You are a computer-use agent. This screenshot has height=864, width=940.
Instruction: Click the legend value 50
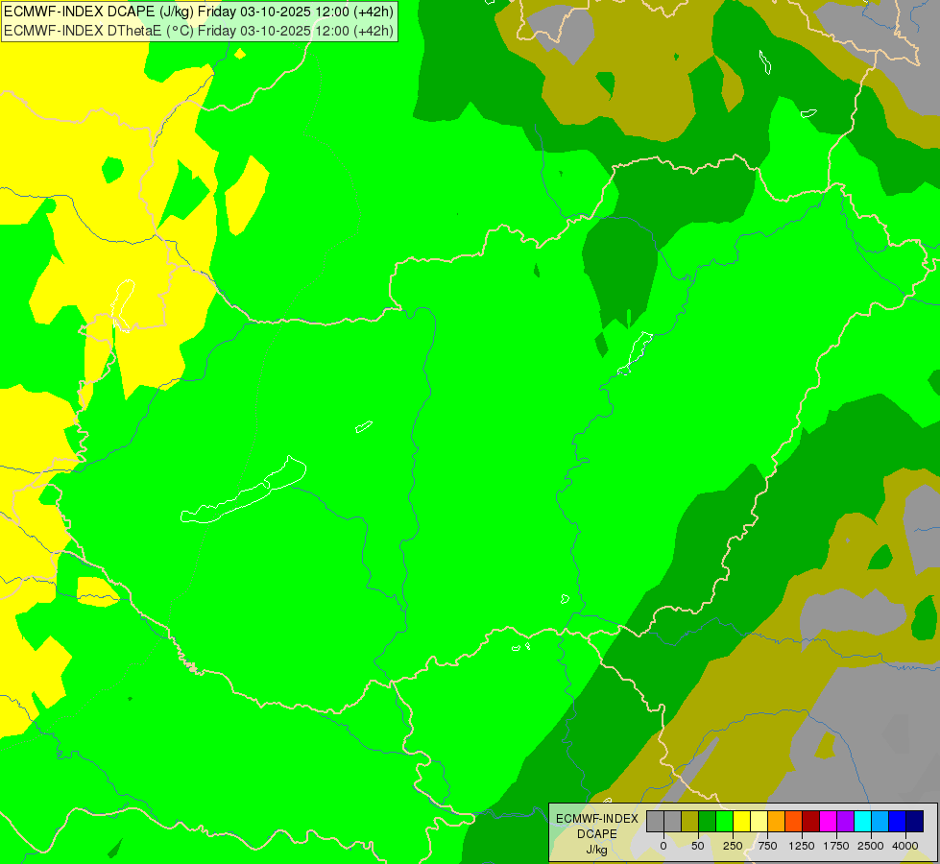click(698, 846)
